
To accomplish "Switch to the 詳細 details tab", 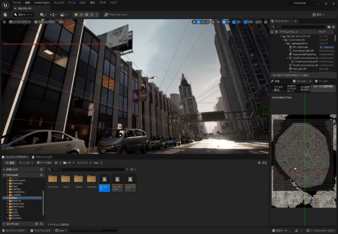I will point(276,81).
